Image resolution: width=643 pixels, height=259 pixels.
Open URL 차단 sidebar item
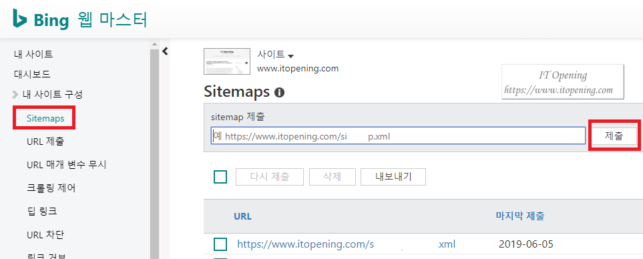45,235
